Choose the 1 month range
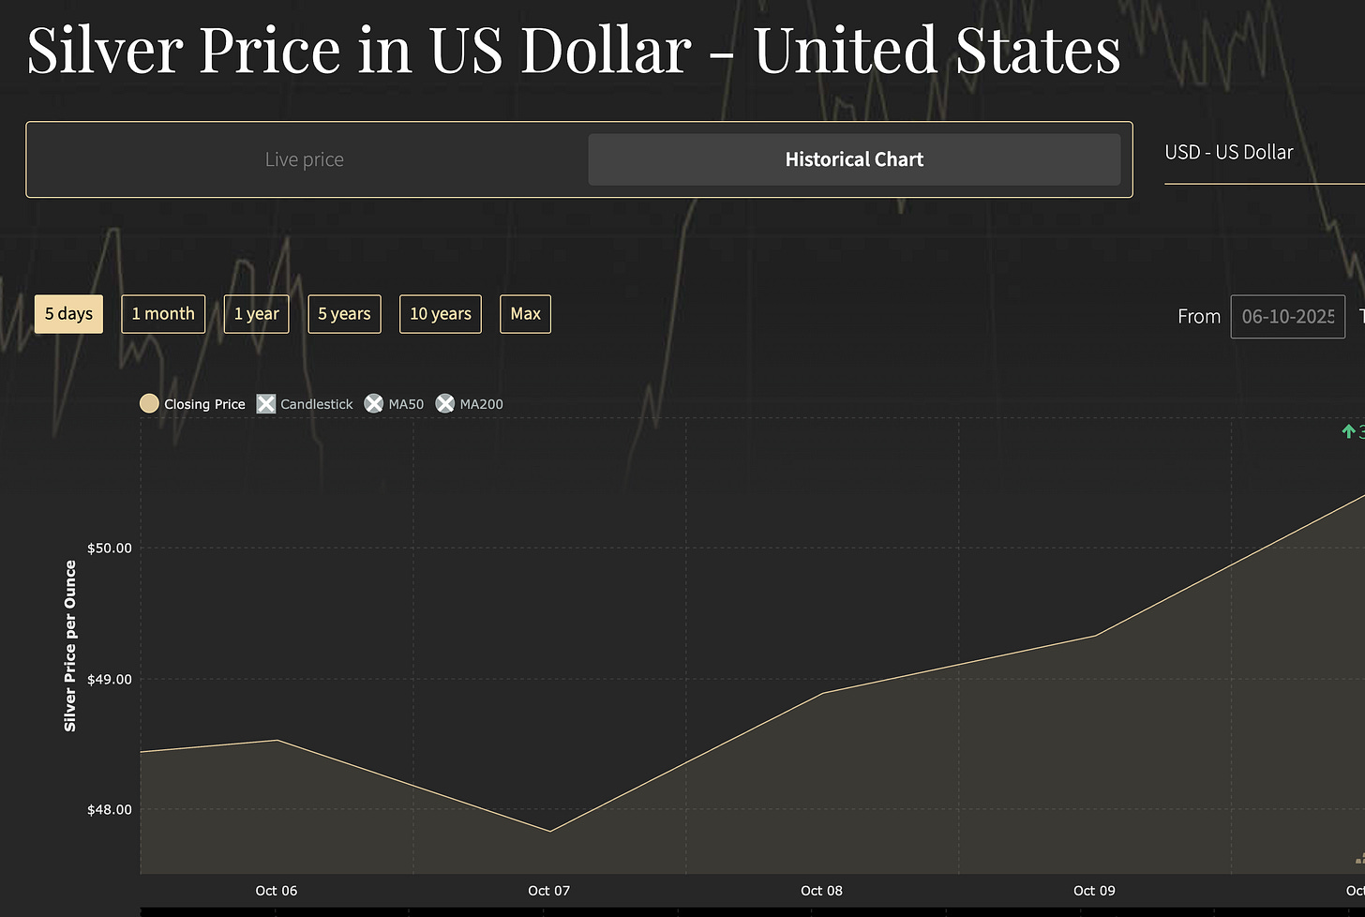1365x917 pixels. point(163,314)
